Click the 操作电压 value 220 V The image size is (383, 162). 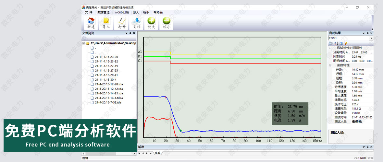click(355, 104)
